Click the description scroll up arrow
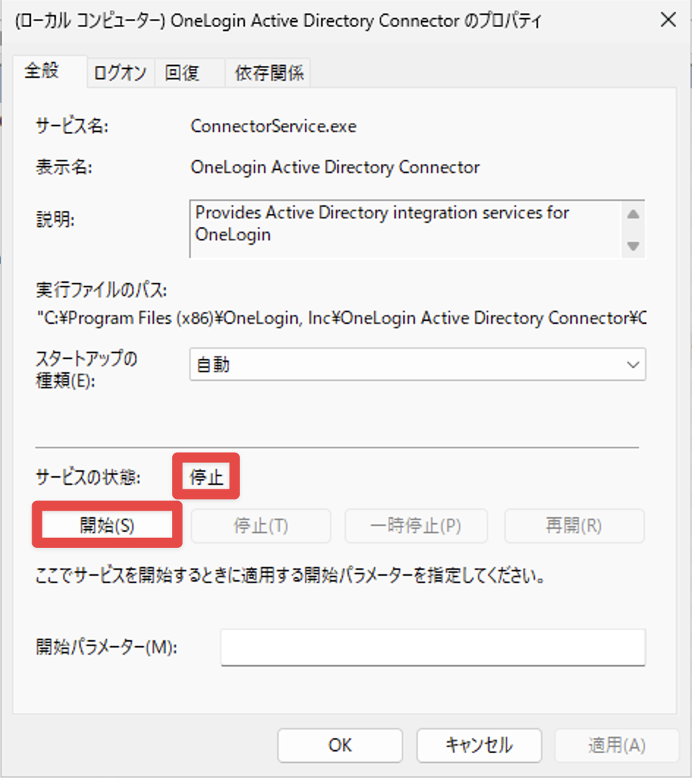The height and width of the screenshot is (778, 692). (x=633, y=215)
